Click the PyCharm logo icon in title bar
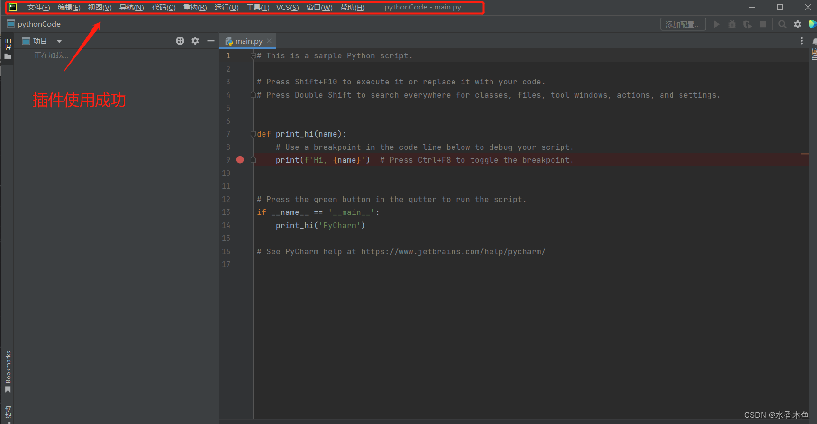Image resolution: width=817 pixels, height=424 pixels. pos(13,7)
